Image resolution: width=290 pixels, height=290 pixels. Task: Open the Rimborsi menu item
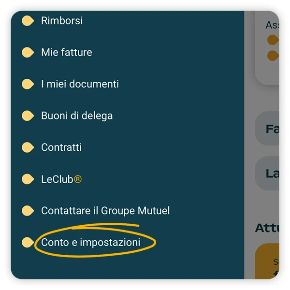pyautogui.click(x=62, y=21)
